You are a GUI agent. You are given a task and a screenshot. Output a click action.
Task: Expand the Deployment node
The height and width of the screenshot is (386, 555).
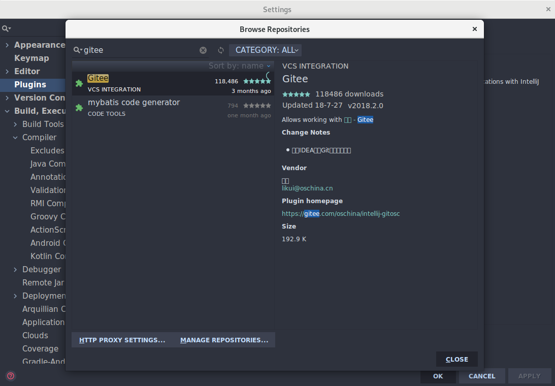15,296
